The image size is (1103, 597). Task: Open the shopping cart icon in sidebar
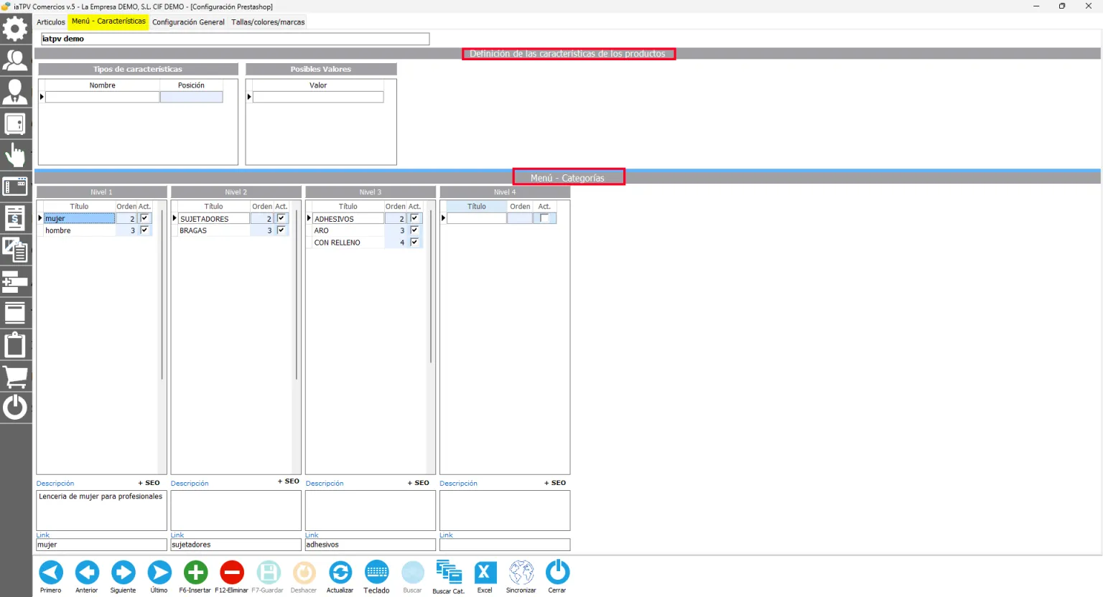(x=15, y=376)
